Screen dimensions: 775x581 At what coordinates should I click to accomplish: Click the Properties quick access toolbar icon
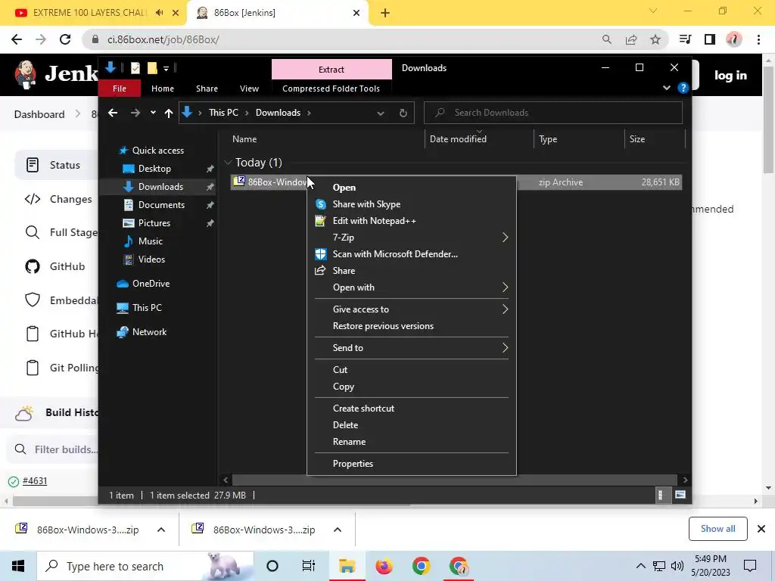(135, 68)
